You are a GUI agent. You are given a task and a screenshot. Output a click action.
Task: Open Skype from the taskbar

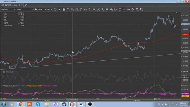(38, 104)
